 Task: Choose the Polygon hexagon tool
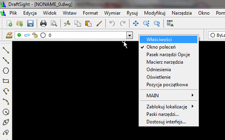pyautogui.click(x=6, y=71)
